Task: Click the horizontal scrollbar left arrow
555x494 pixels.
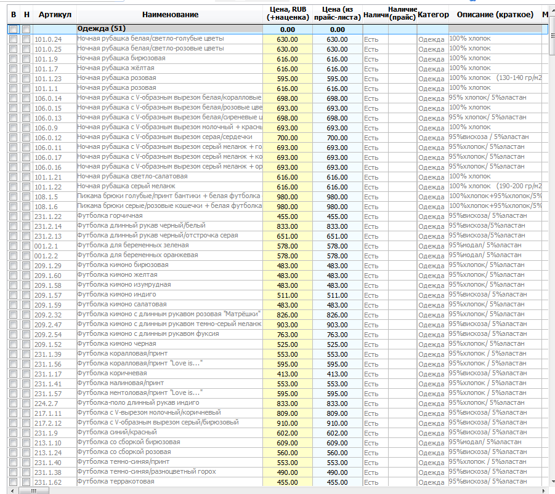Action: click(x=12, y=490)
